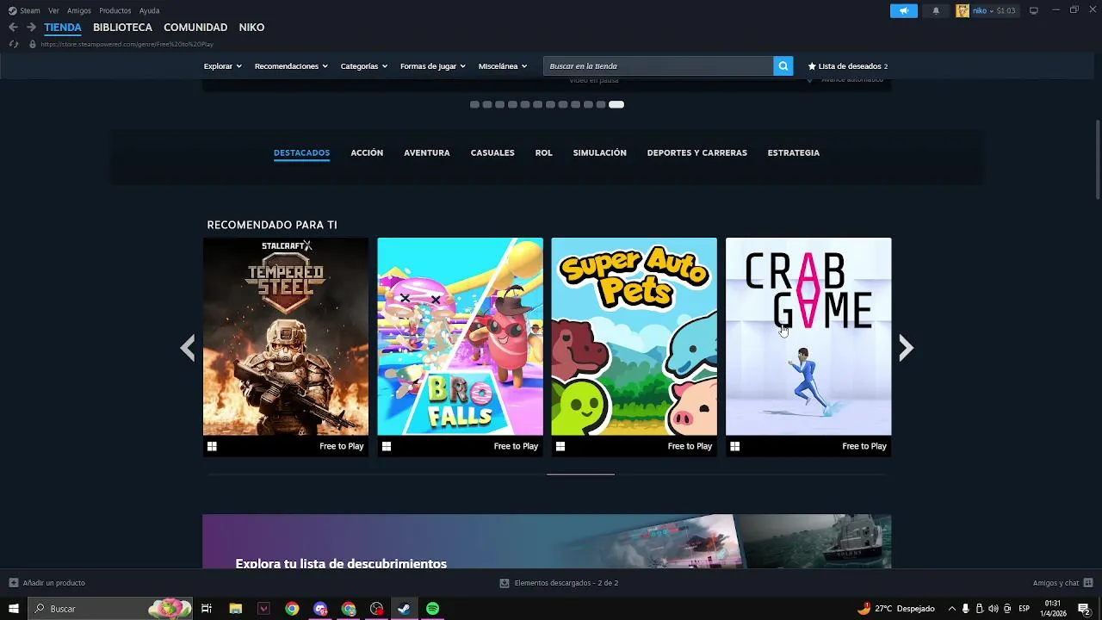Select the ESTRATEGIA genre tab
This screenshot has height=620, width=1102.
point(794,152)
